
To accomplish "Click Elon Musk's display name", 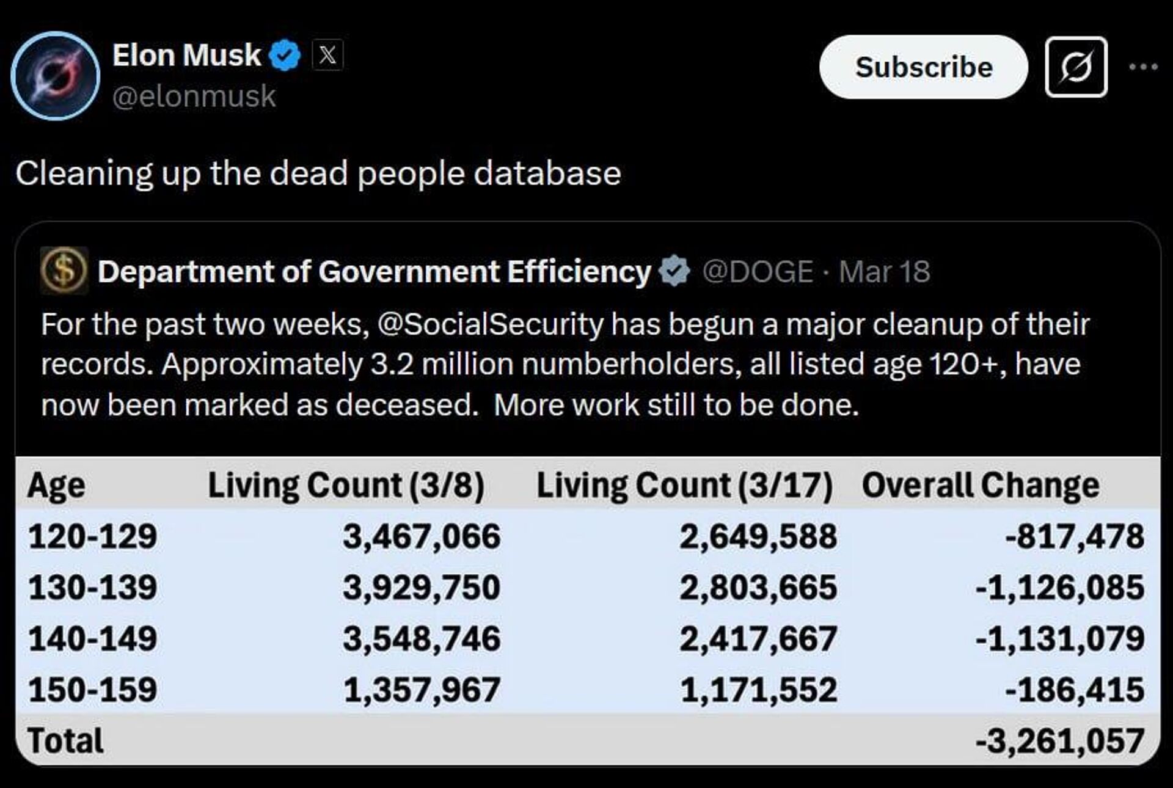I will 186,54.
